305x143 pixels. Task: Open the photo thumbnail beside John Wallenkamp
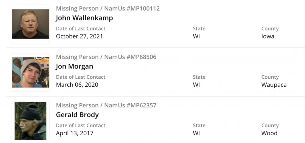coord(30,24)
